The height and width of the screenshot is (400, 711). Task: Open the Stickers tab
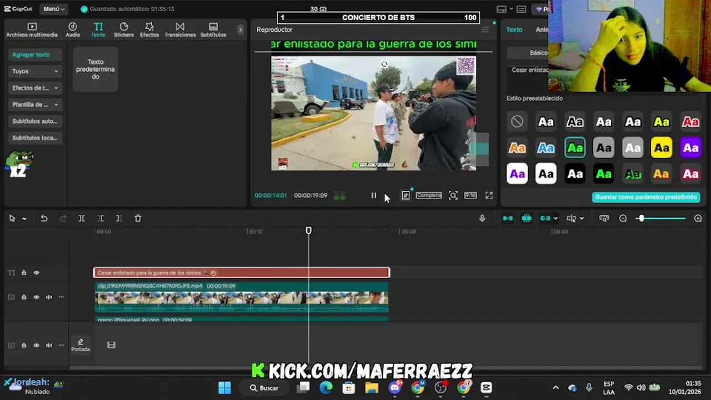coord(124,30)
